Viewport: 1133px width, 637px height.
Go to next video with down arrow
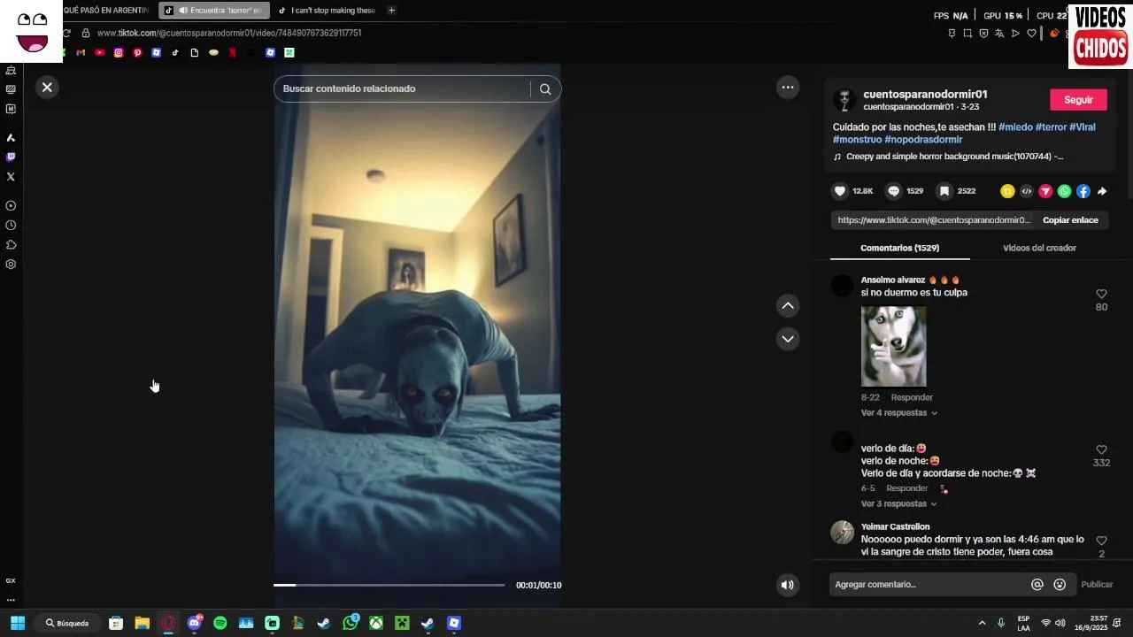pyautogui.click(x=788, y=339)
